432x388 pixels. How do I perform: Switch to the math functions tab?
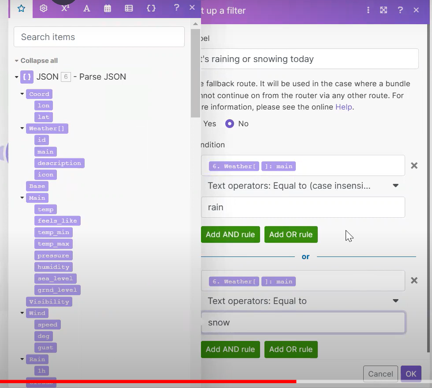(x=65, y=8)
